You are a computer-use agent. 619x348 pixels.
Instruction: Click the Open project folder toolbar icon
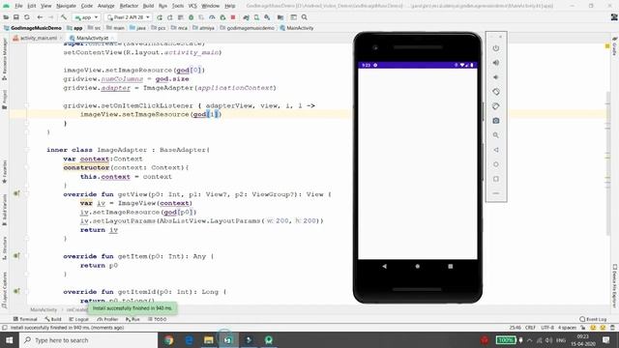(x=7, y=17)
